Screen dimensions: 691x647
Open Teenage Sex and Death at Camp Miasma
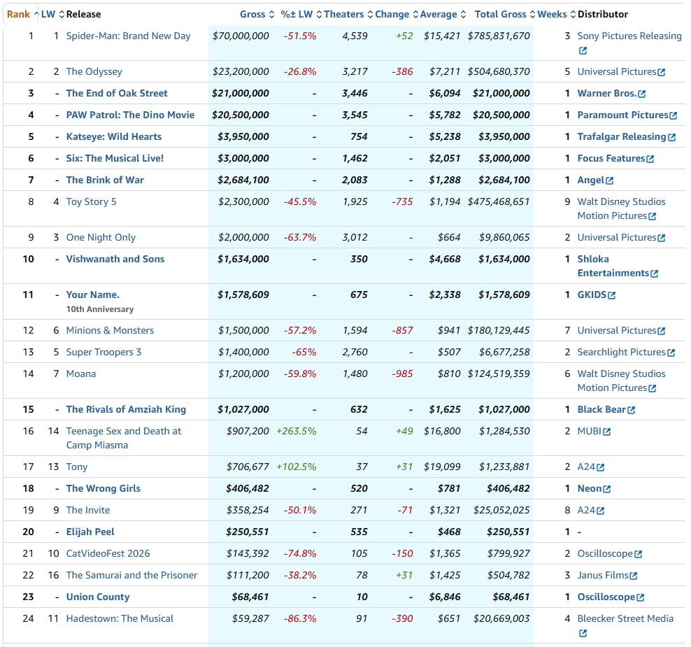pyautogui.click(x=123, y=438)
